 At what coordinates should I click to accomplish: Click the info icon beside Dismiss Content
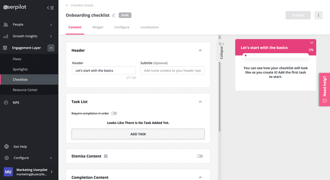(106, 157)
